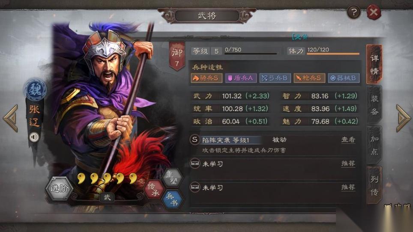Screen dimensions: 413x232
Task: Tap the 进阶 hexagon button
Action: pyautogui.click(x=59, y=189)
